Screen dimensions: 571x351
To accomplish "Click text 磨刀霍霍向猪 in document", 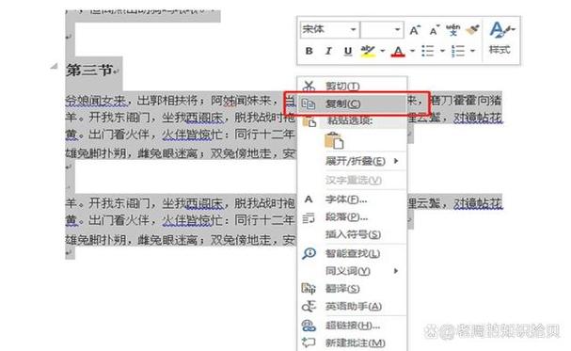I will (466, 101).
